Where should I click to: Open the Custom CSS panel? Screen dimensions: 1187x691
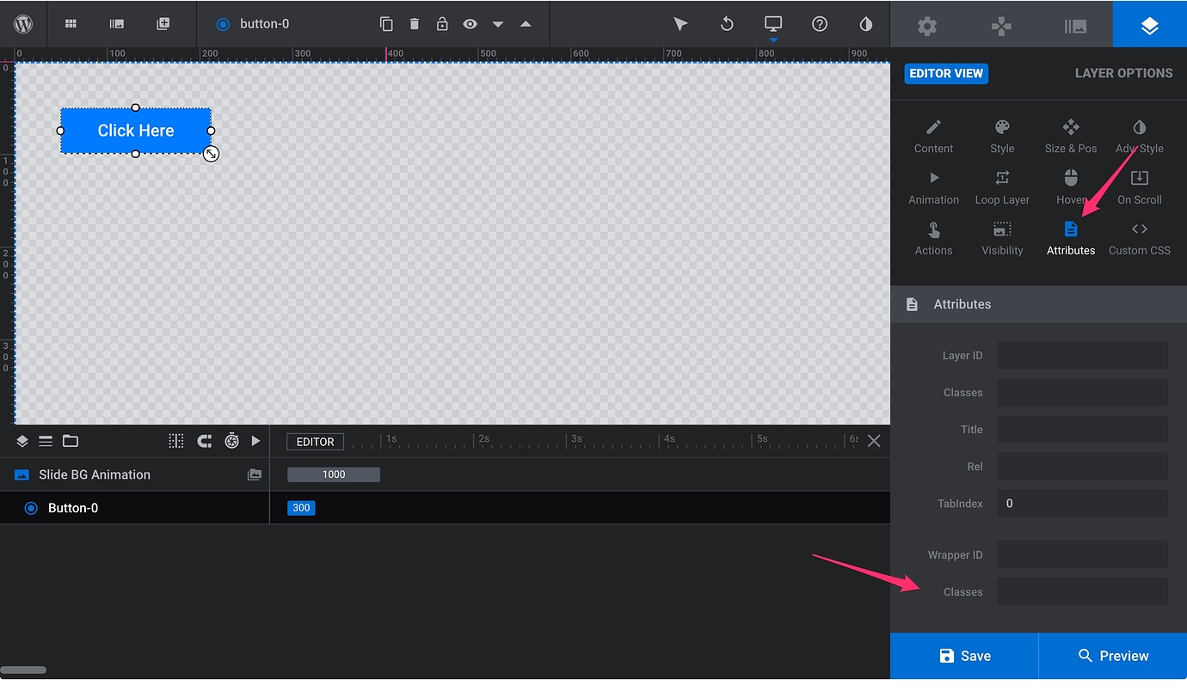tap(1139, 236)
